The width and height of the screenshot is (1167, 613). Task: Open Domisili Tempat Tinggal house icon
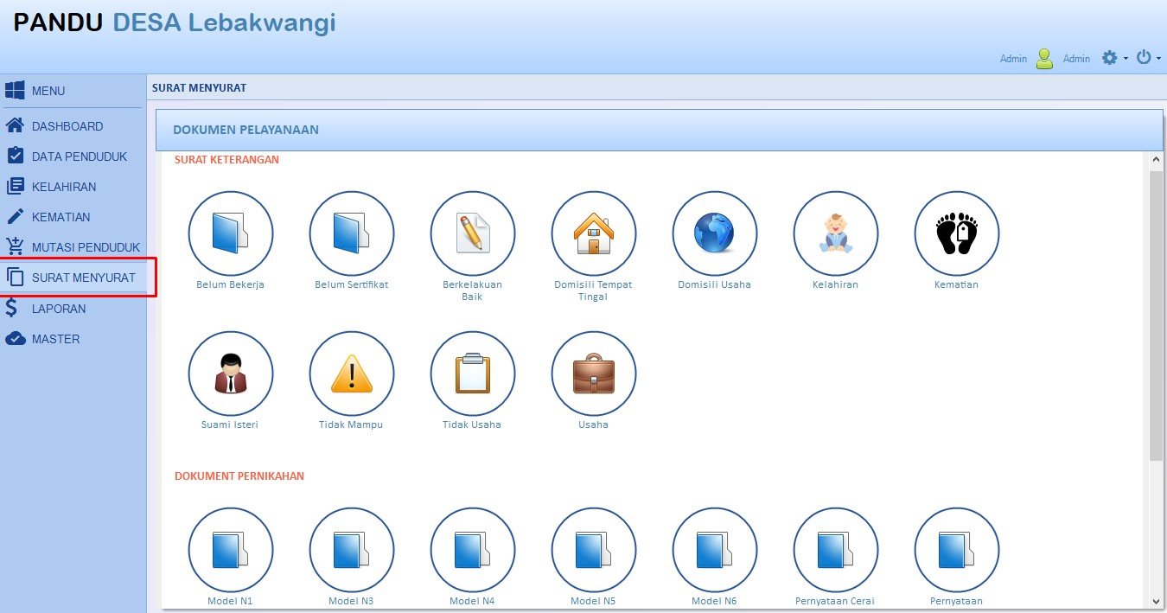coord(593,233)
